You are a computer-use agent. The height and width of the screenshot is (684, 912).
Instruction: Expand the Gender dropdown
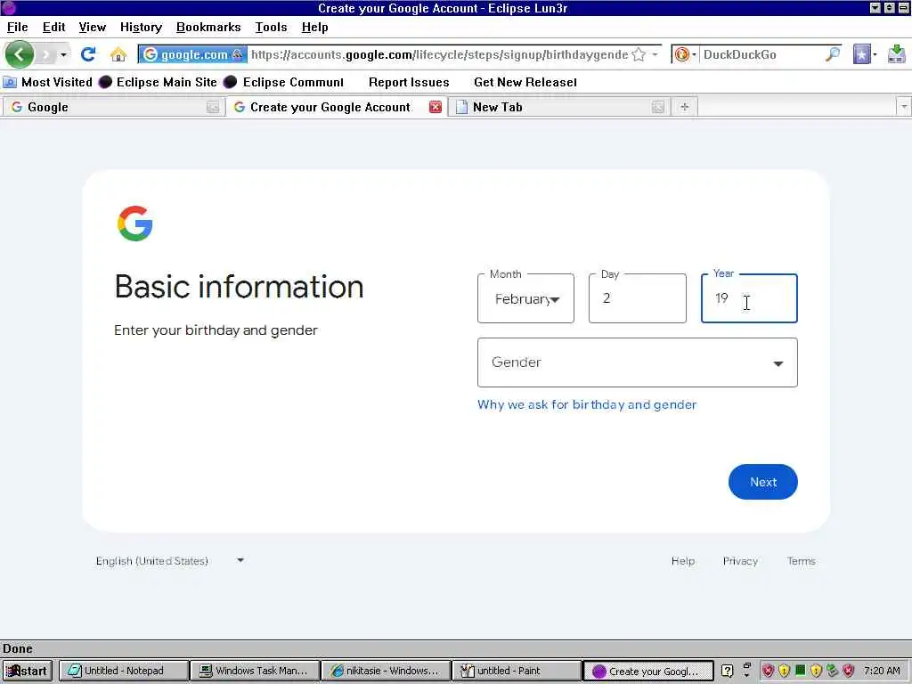click(x=638, y=362)
